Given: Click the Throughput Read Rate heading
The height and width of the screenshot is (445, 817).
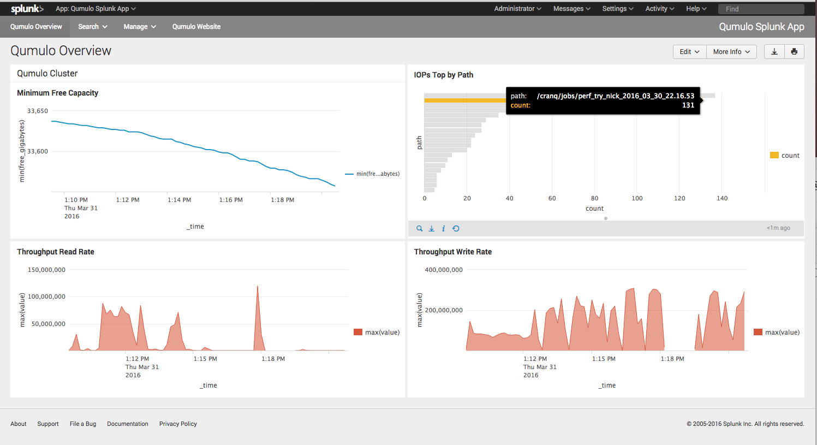Looking at the screenshot, I should coord(56,252).
